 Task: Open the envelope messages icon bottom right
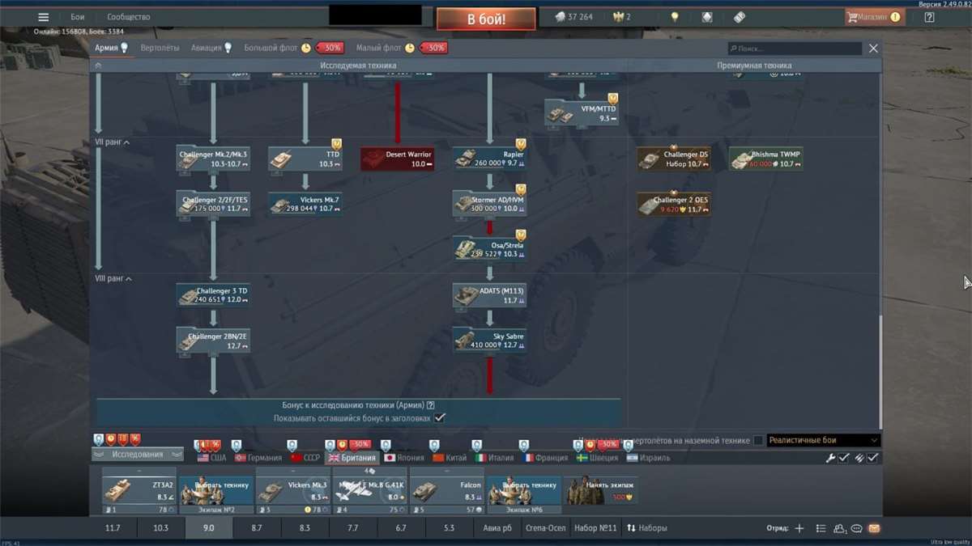(x=872, y=530)
